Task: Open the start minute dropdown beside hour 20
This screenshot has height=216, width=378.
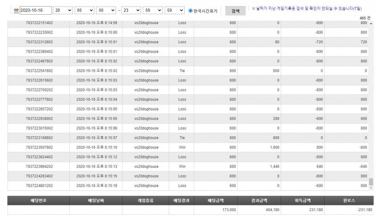Action: click(84, 10)
